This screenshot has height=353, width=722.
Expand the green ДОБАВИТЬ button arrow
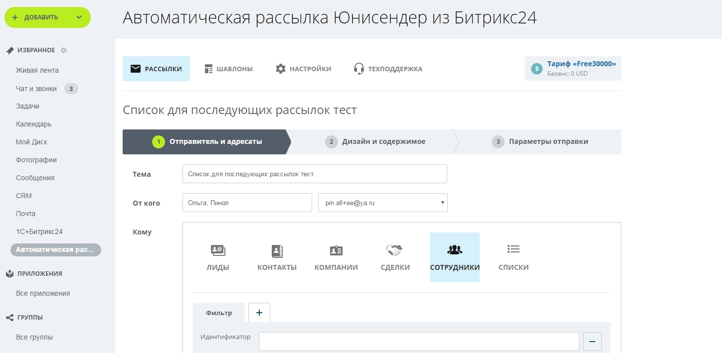tap(79, 17)
